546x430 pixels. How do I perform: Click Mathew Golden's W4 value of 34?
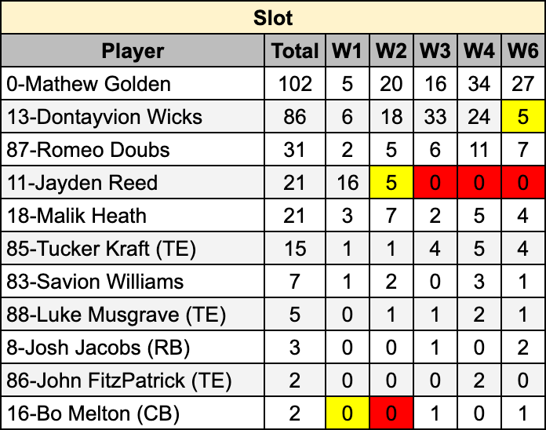pyautogui.click(x=478, y=84)
